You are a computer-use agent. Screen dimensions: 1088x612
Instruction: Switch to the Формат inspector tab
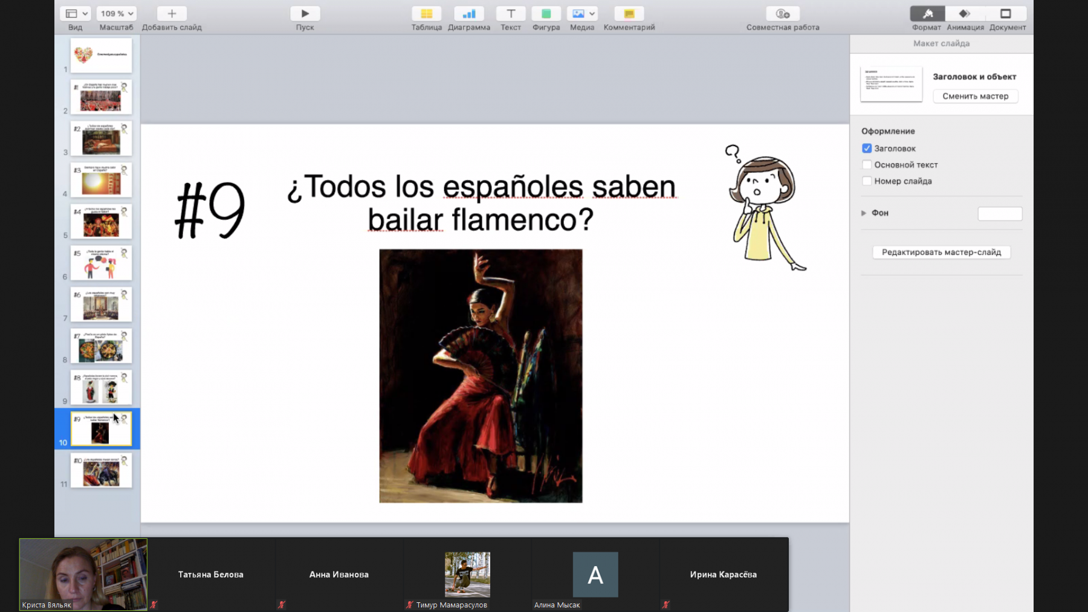[927, 13]
